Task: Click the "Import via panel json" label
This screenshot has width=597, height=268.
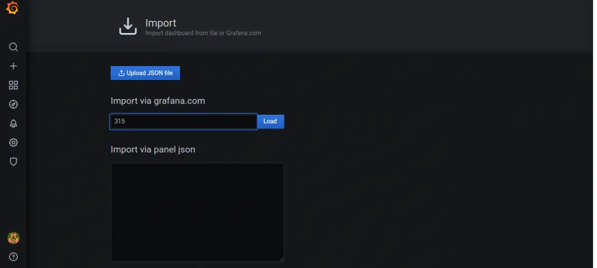Action: click(153, 149)
